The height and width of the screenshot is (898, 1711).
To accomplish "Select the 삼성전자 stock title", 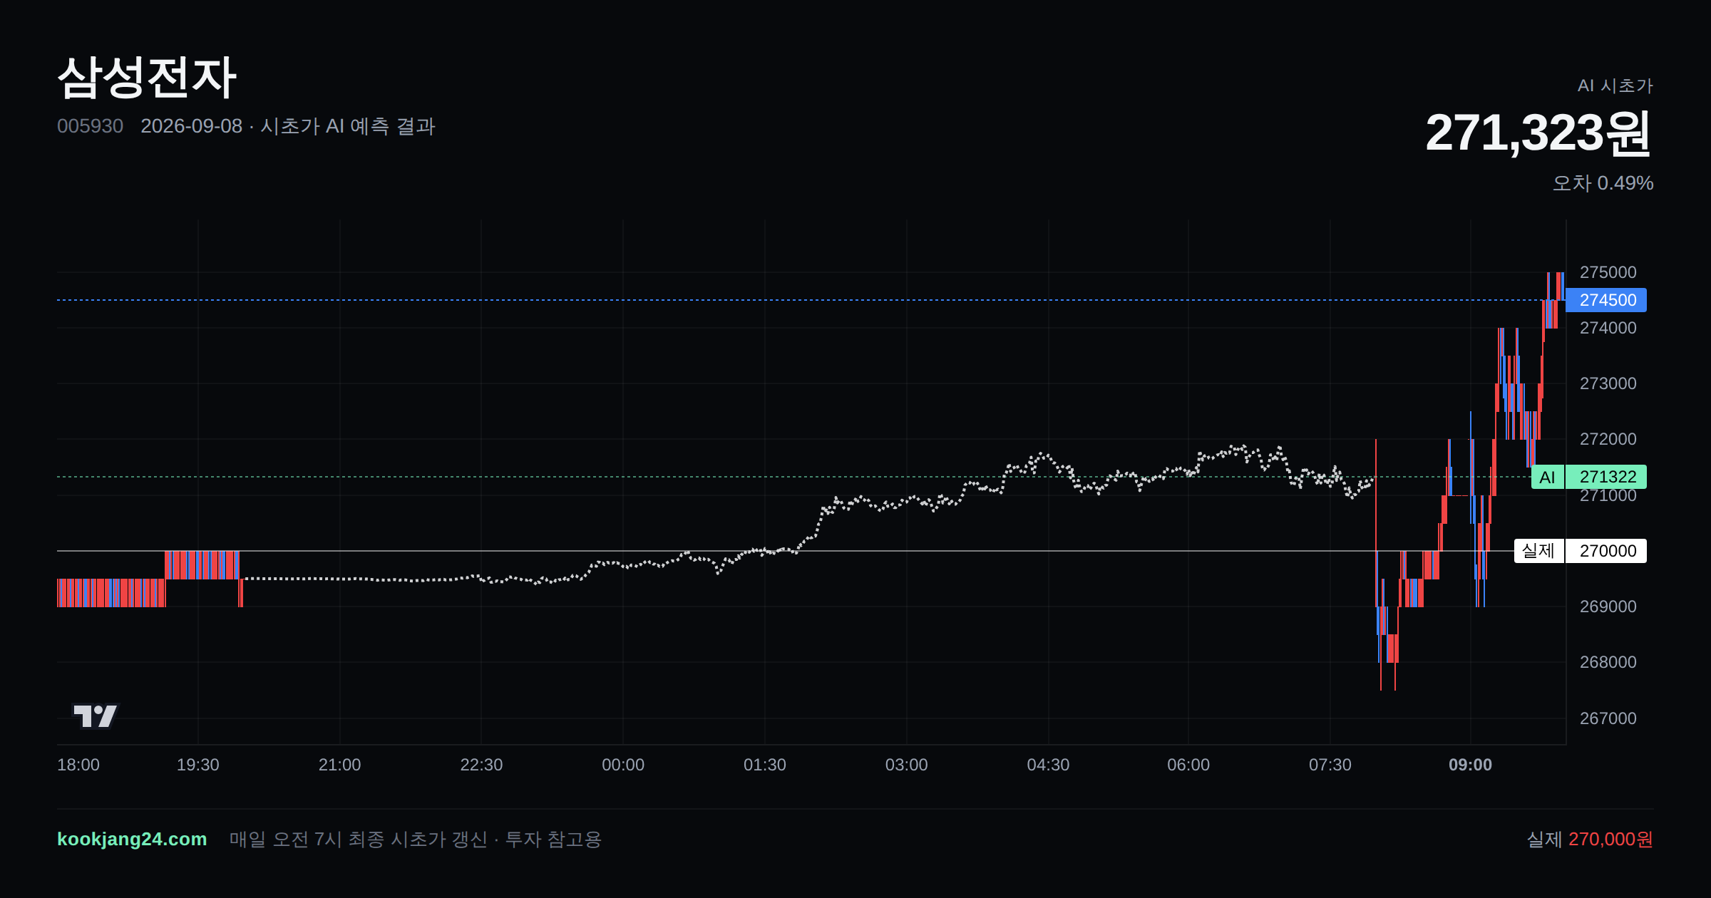I will pos(146,77).
